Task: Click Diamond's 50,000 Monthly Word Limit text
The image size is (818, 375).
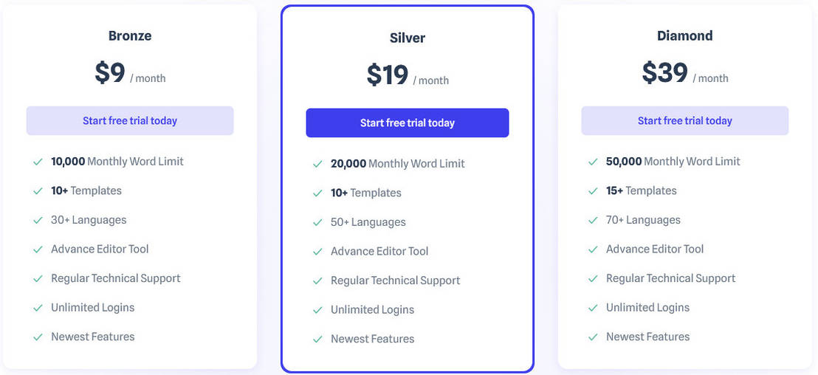Action: pos(673,162)
